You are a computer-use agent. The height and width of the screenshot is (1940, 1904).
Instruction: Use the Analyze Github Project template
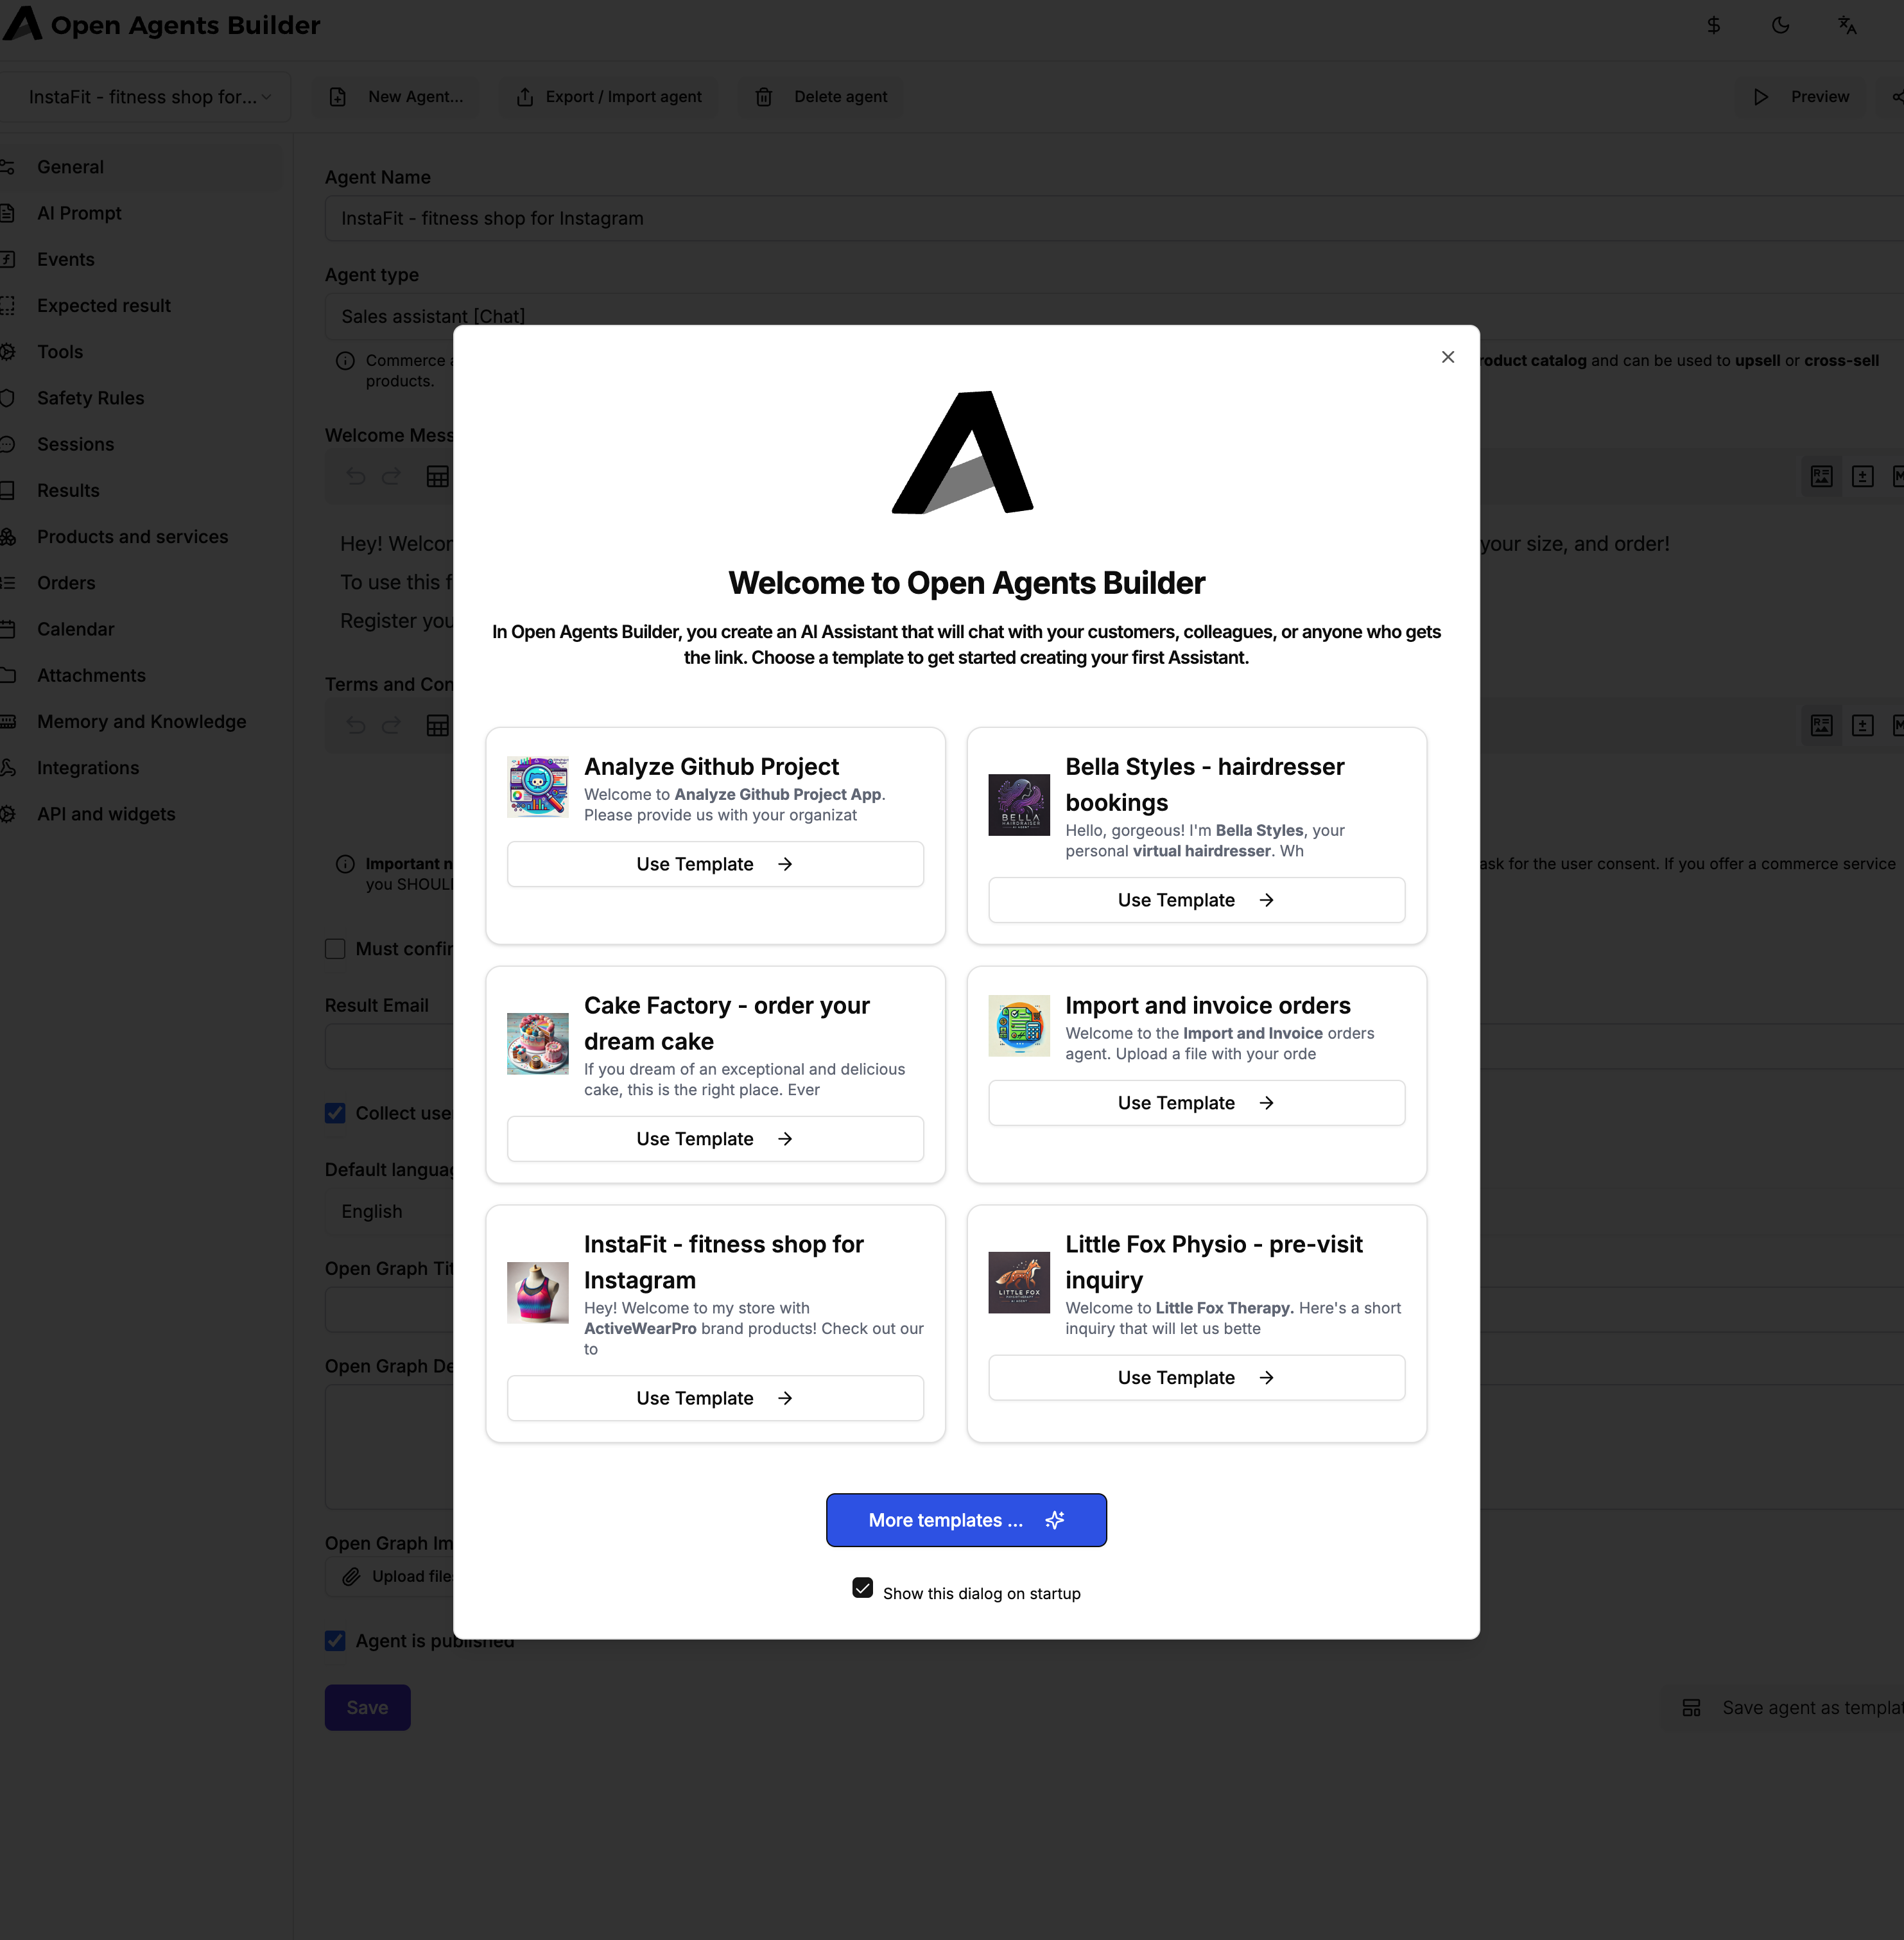pyautogui.click(x=715, y=864)
